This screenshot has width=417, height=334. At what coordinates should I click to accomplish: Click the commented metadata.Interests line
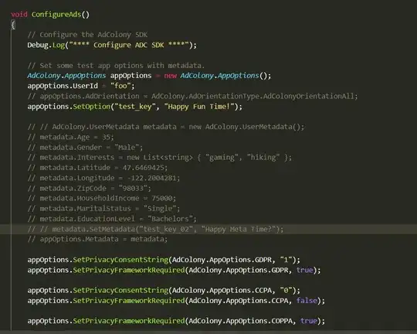click(160, 158)
